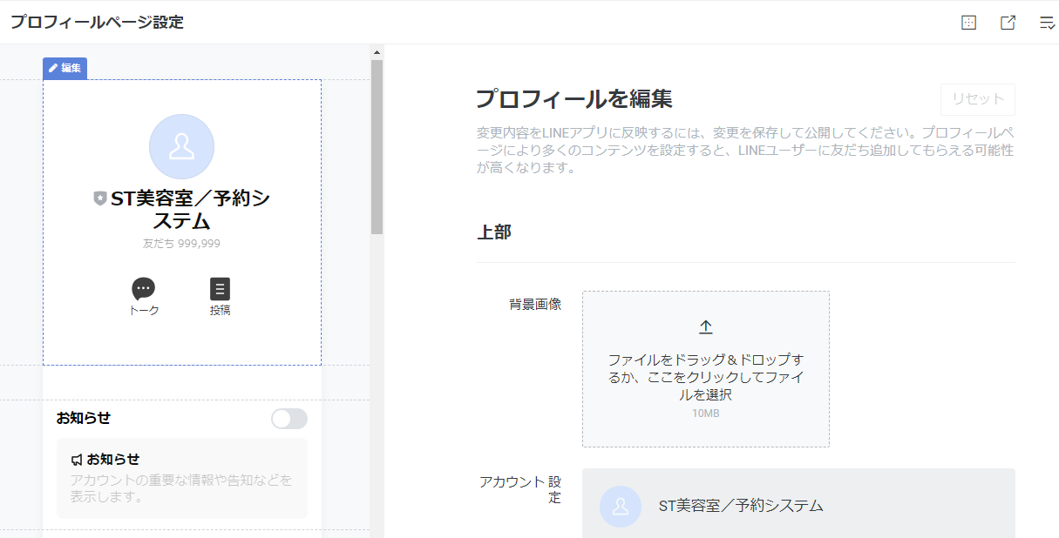Click the 友だち 999,999 friend count
The width and height of the screenshot is (1059, 538).
[181, 244]
